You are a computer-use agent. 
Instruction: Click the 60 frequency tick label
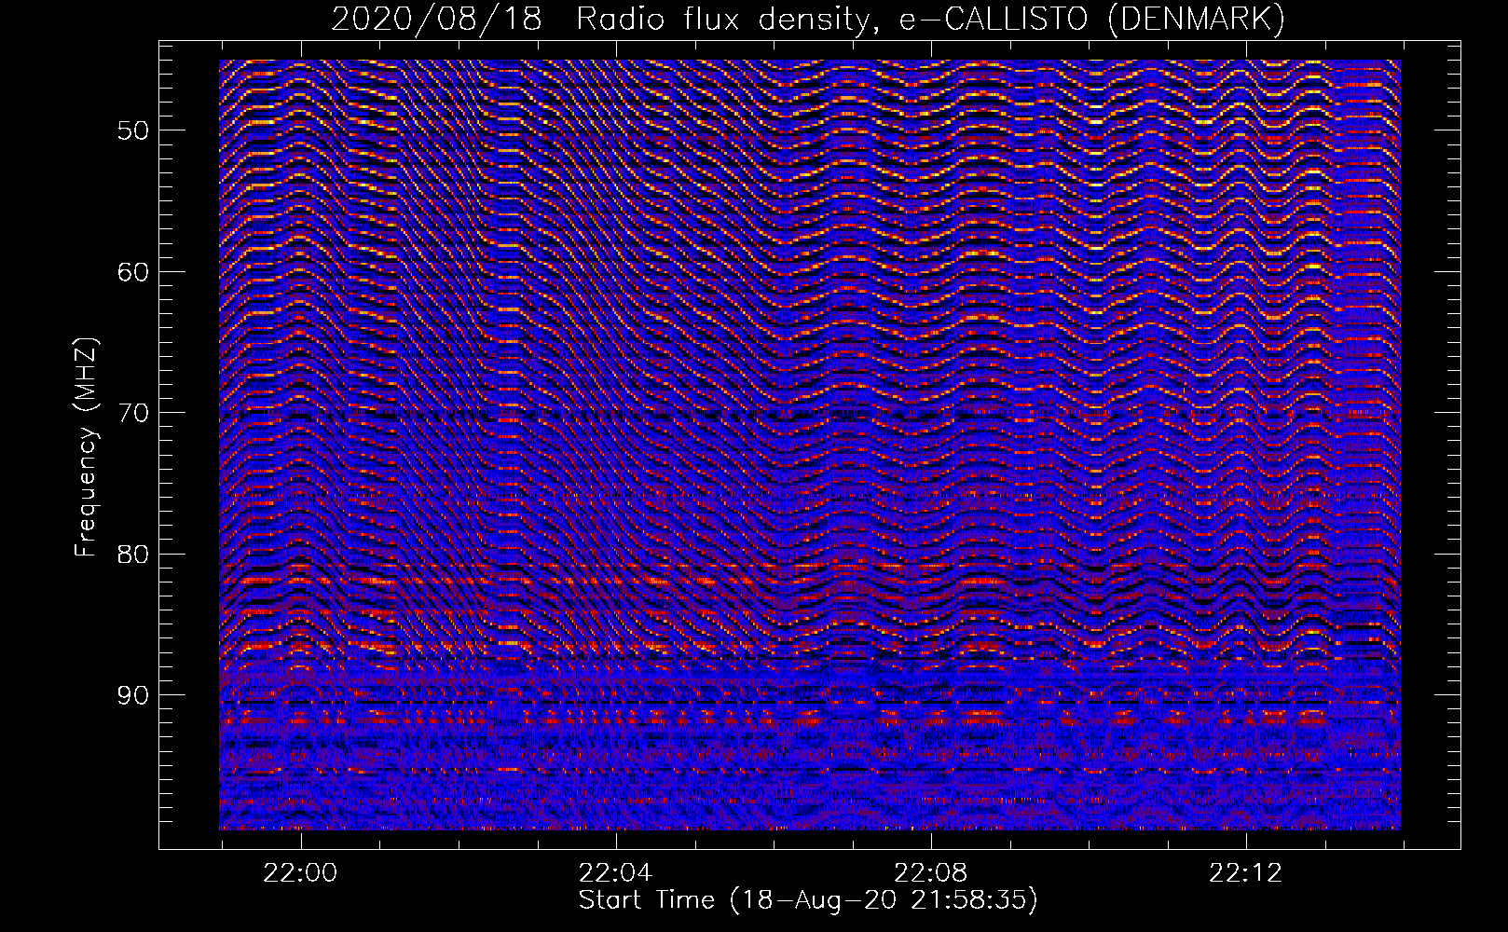tap(133, 272)
